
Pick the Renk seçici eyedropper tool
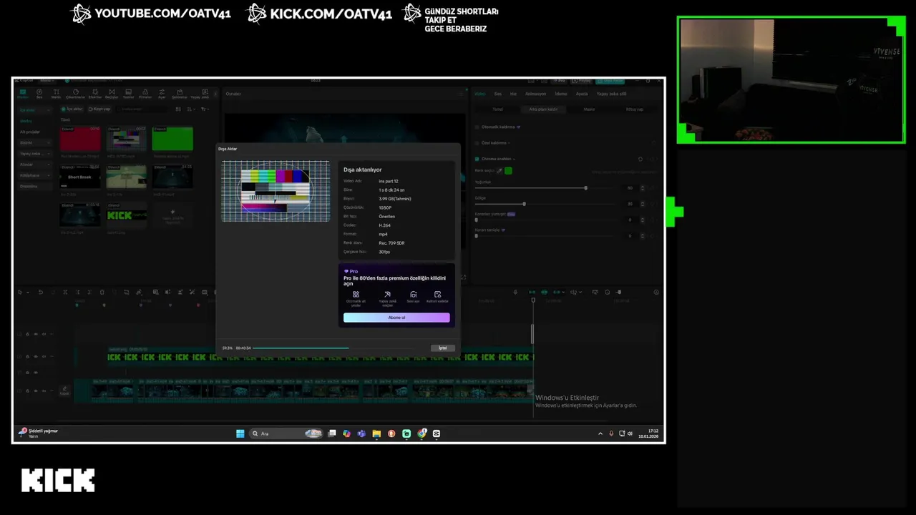[x=500, y=171]
